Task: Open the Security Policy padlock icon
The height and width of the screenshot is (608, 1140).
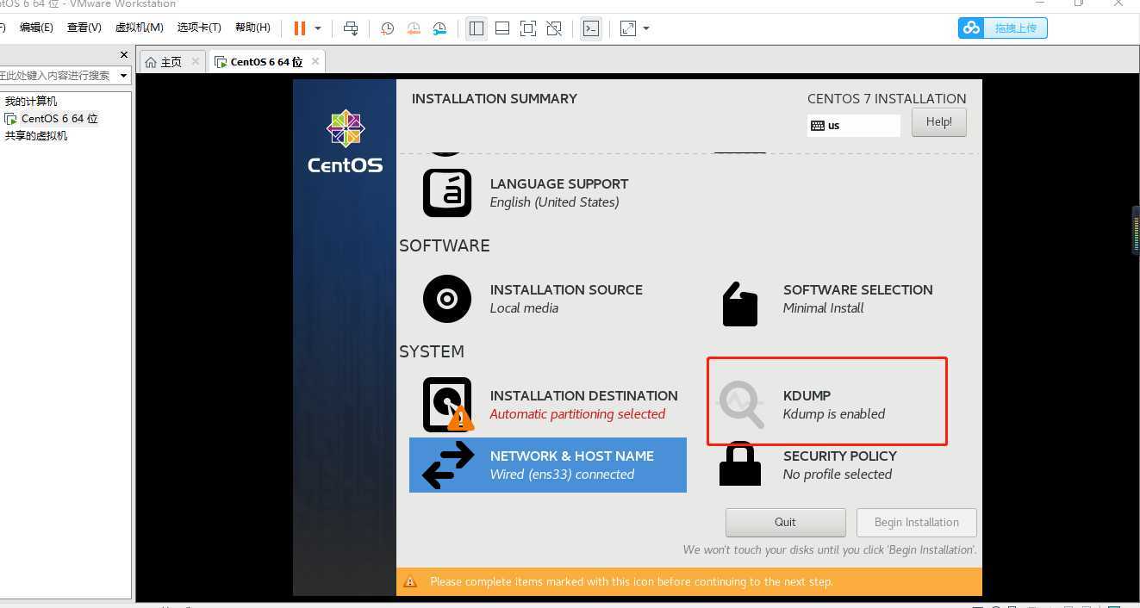Action: click(x=740, y=463)
